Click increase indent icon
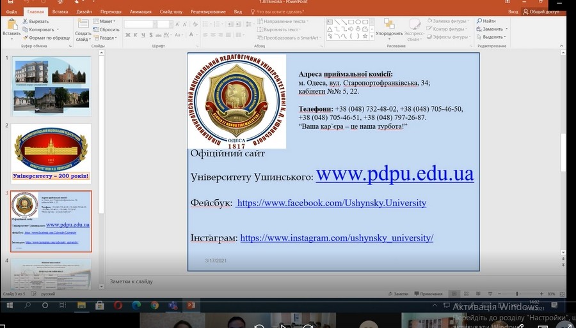The image size is (576, 328). point(239,24)
